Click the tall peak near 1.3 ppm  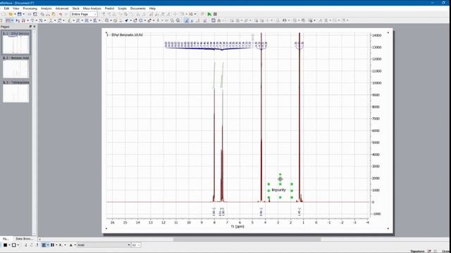pos(299,117)
